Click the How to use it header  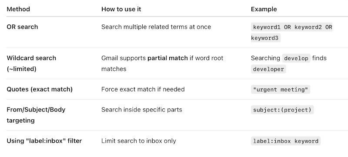121,9
